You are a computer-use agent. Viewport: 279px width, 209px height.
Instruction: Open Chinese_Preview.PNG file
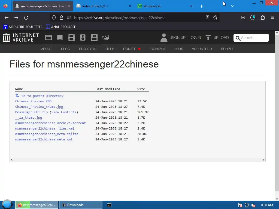click(34, 101)
